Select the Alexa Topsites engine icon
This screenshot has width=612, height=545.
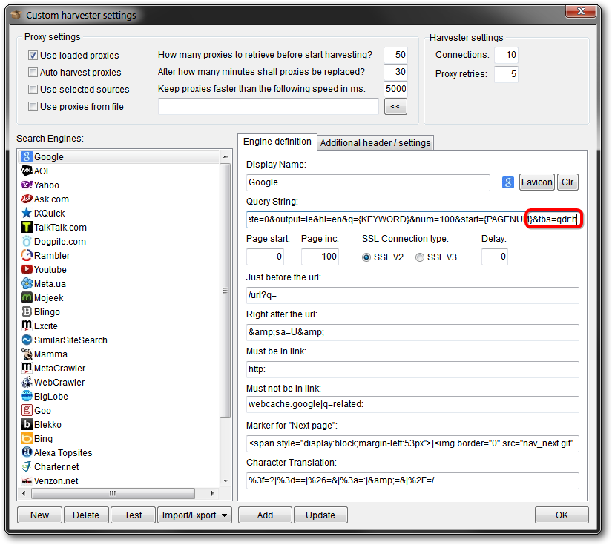pyautogui.click(x=26, y=452)
